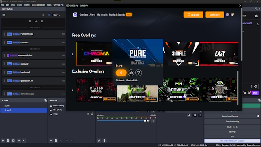Image resolution: width=261 pixels, height=147 pixels.
Task: Open the OBS Edit menu
Action: [7, 5]
